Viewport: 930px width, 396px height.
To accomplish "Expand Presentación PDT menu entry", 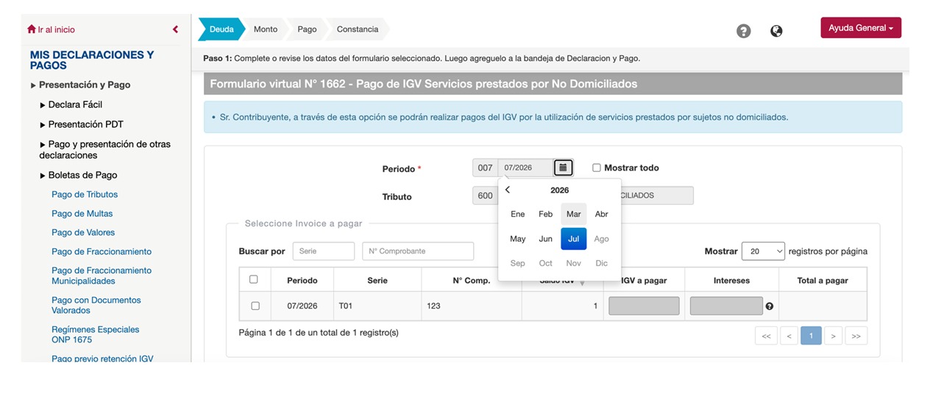I will point(82,124).
